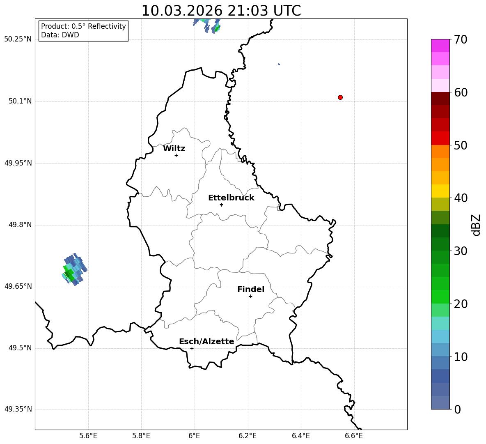Click the 49.35°N latitude label
Viewport: 486px width, 444px height.
click(18, 409)
